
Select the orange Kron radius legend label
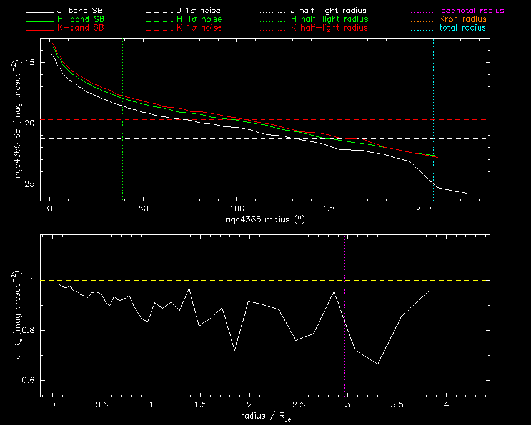(x=462, y=19)
